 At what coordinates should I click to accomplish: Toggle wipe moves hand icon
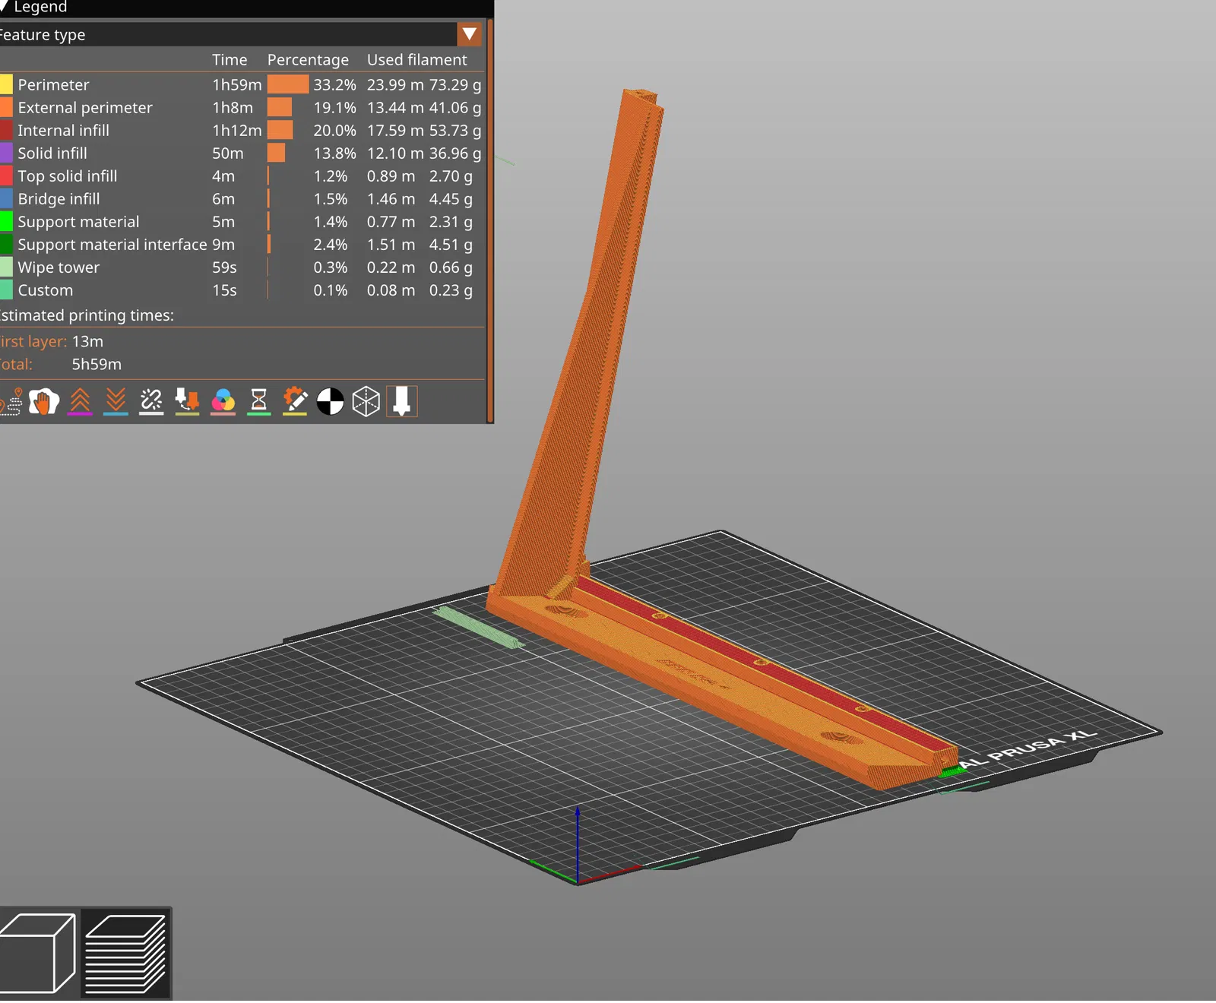tap(44, 401)
